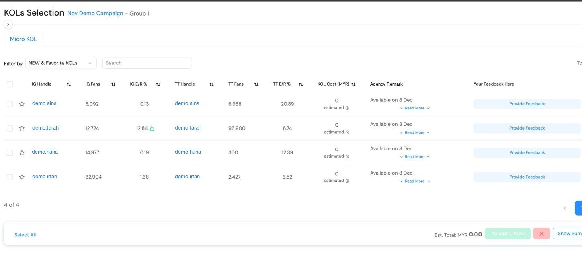Click info icon beside demo.irfan estimated cost
This screenshot has width=582, height=255.
click(347, 181)
